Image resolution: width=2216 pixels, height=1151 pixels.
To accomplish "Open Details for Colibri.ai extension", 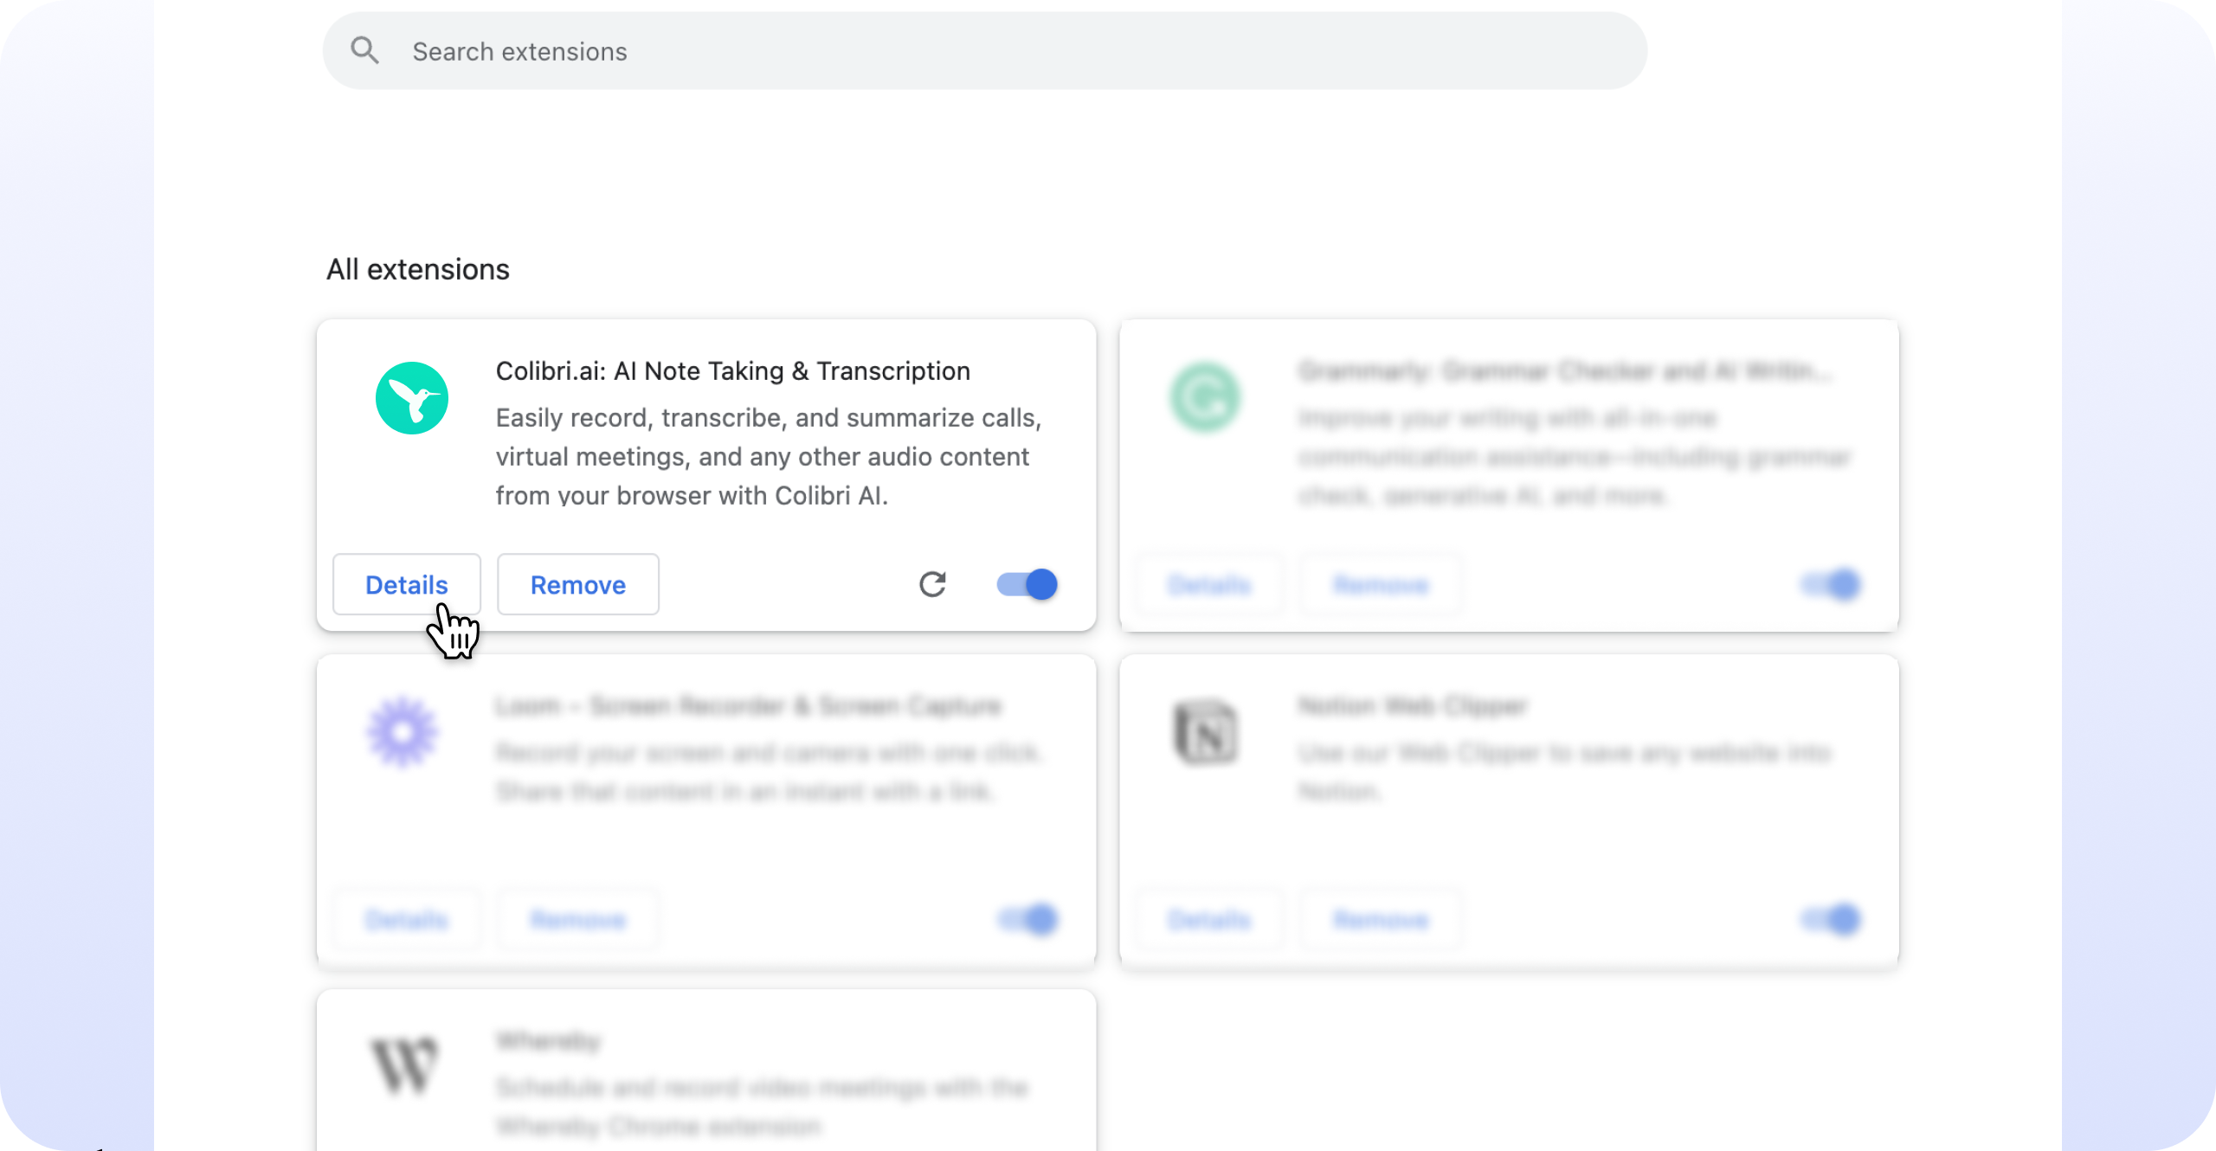I will [x=407, y=585].
